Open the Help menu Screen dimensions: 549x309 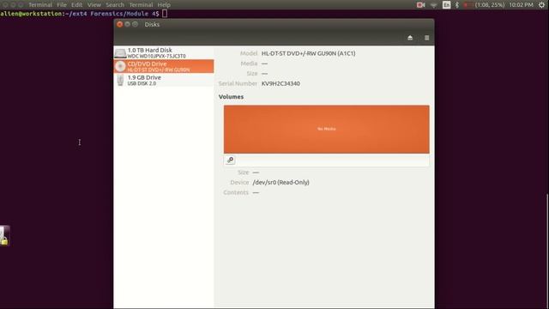click(164, 5)
